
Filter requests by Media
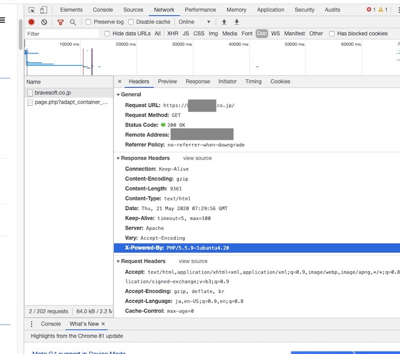coord(229,34)
